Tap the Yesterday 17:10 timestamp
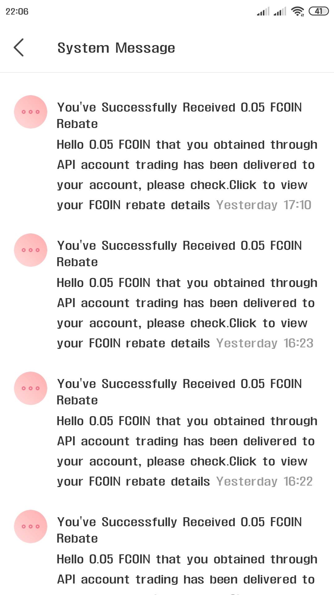 click(264, 205)
